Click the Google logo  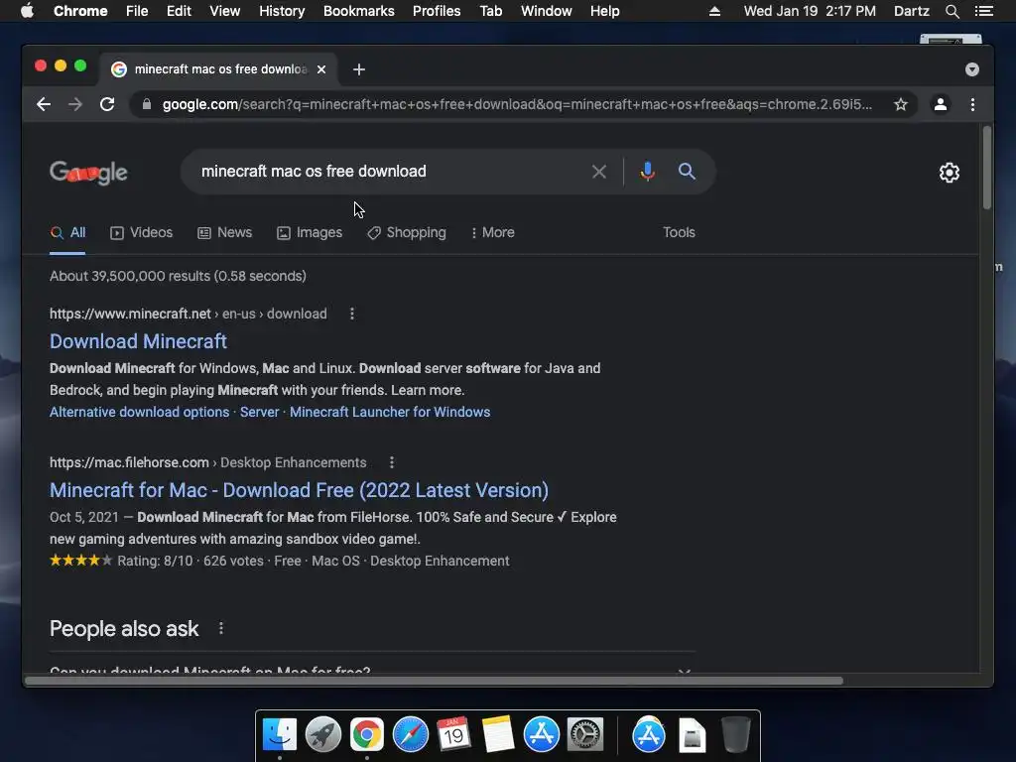[x=88, y=173]
